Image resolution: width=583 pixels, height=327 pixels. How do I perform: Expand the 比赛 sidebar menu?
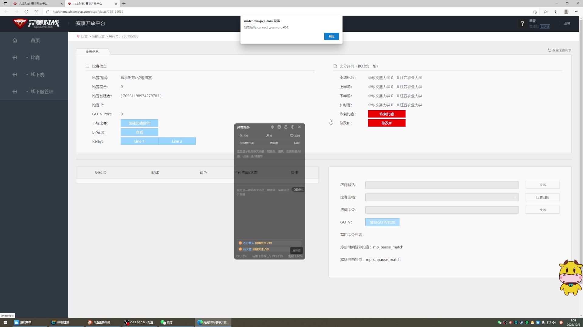click(34, 58)
